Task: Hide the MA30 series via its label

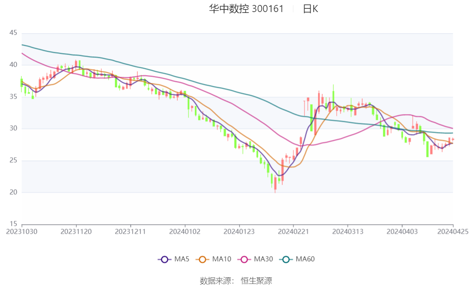Action: pyautogui.click(x=263, y=259)
